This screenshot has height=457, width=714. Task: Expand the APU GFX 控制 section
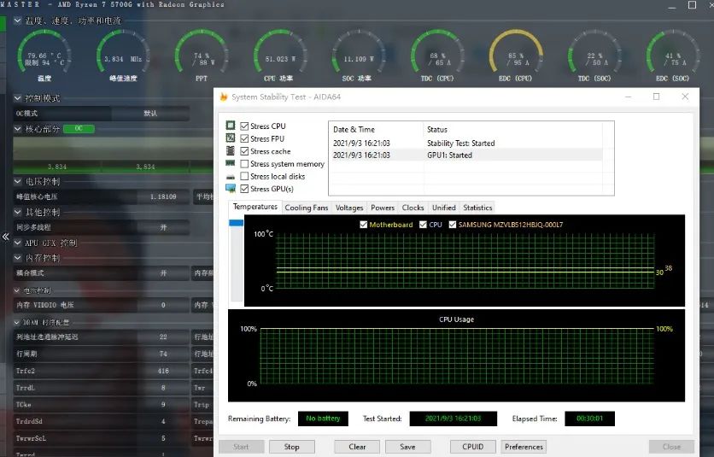point(18,243)
